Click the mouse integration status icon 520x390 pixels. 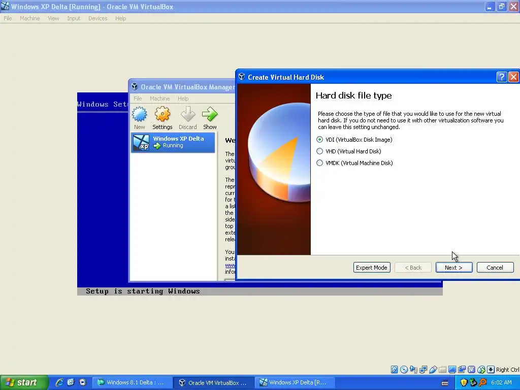(x=481, y=370)
